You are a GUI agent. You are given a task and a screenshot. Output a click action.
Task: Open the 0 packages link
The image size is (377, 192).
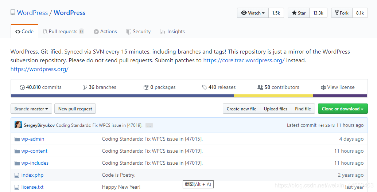[159, 87]
